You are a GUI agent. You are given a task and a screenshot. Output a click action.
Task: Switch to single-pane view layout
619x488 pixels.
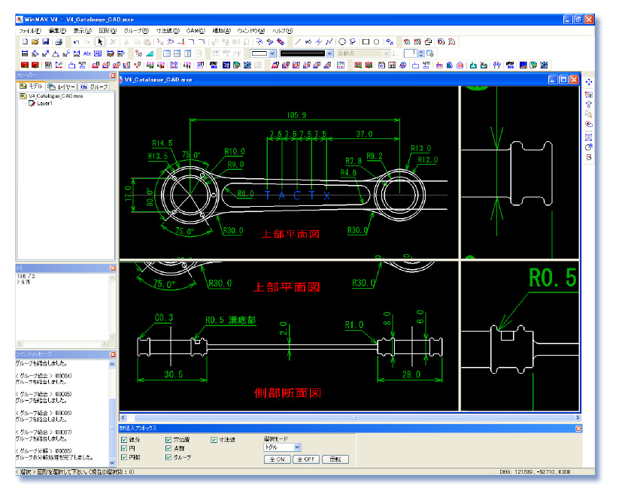tap(167, 53)
